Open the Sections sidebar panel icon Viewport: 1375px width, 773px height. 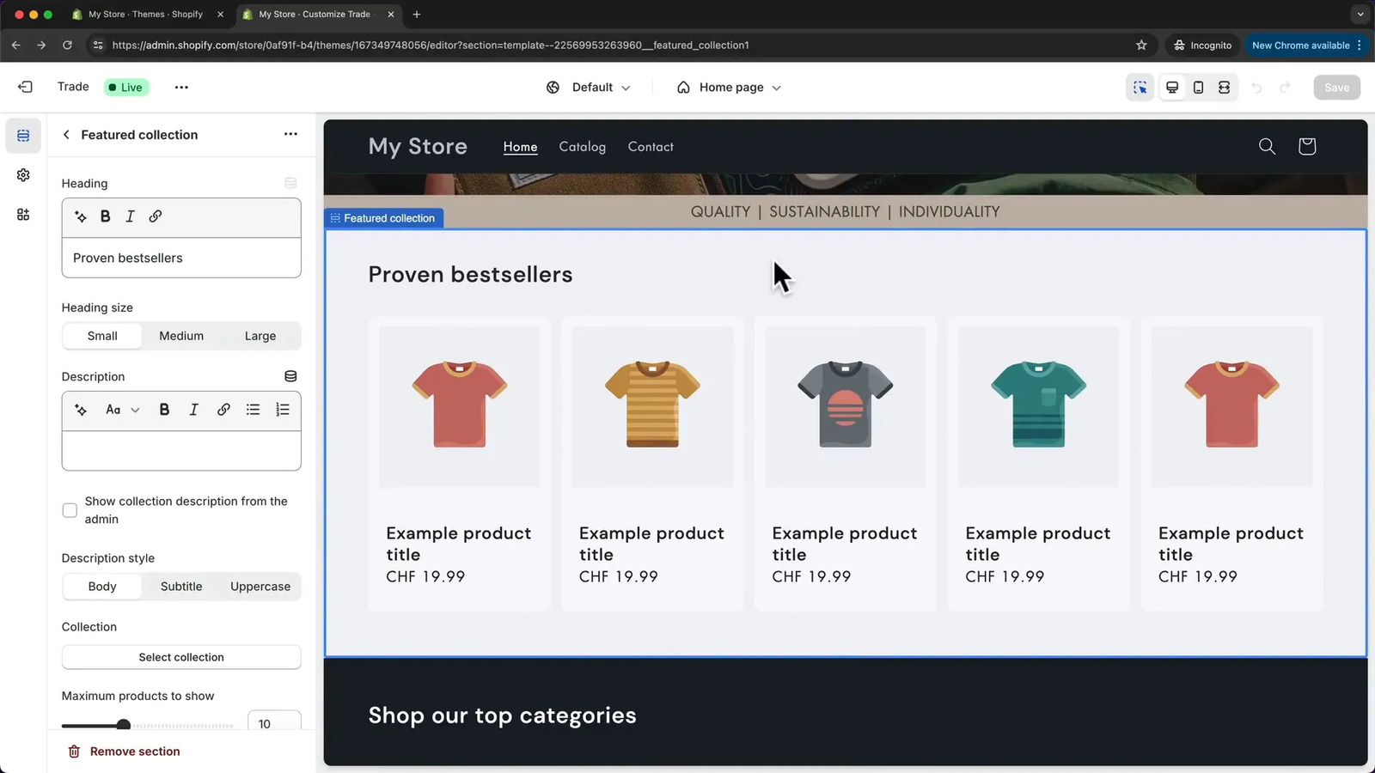(x=23, y=136)
